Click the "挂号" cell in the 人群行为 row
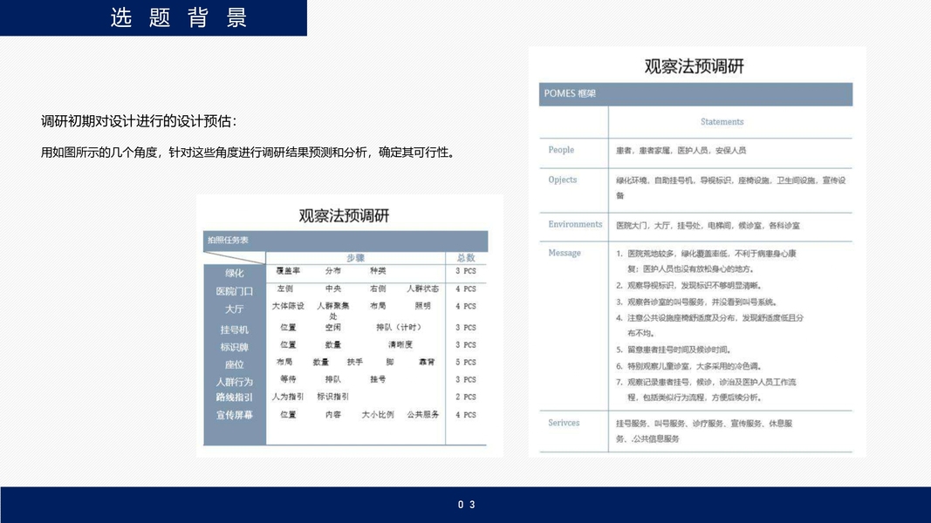This screenshot has width=931, height=523. 378,379
